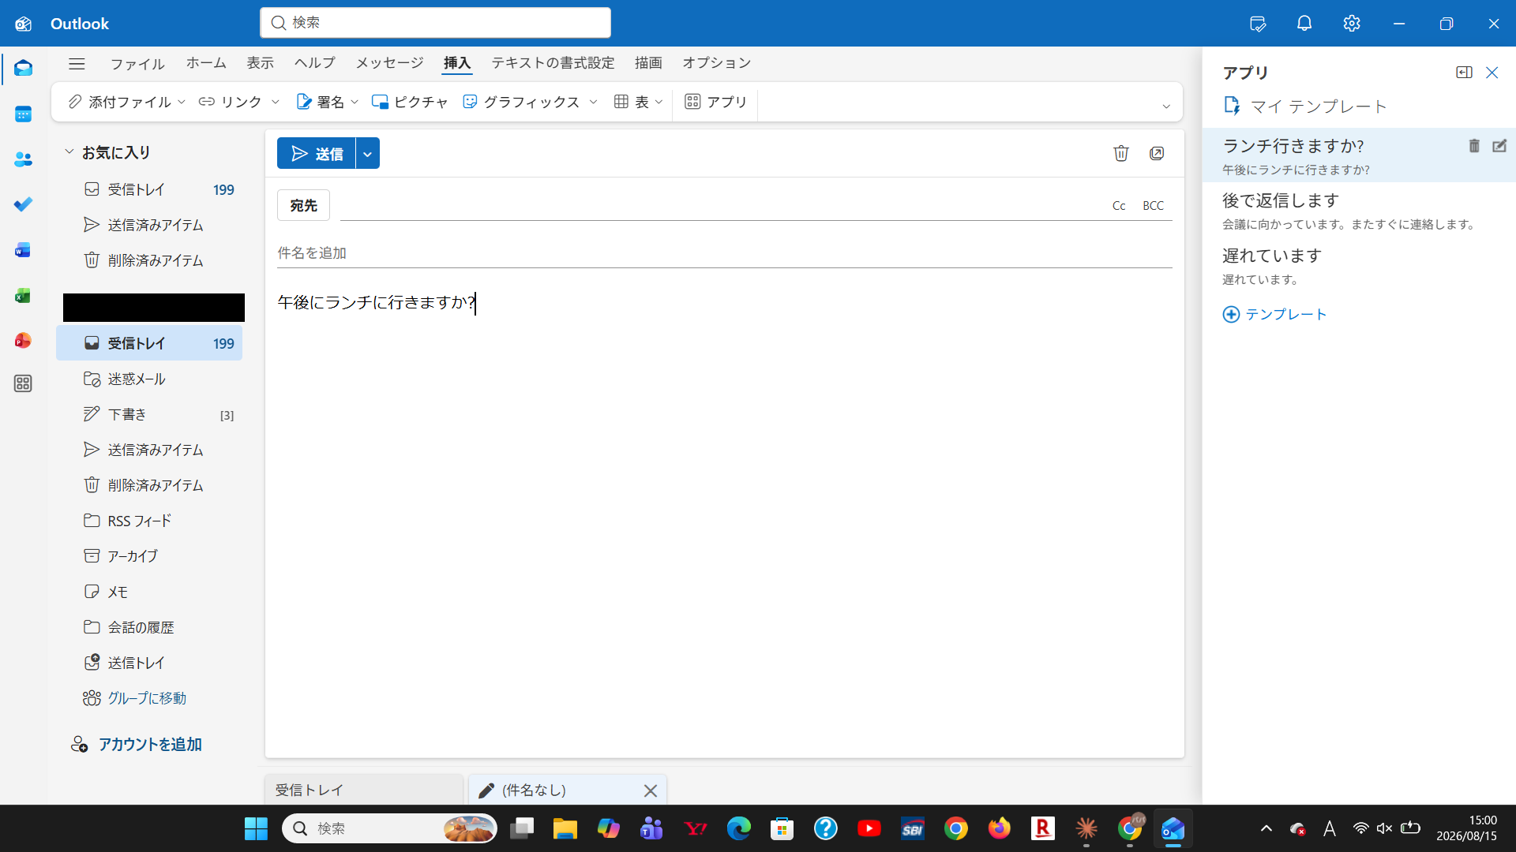Expand グラフィックス dropdown arrow

click(594, 102)
